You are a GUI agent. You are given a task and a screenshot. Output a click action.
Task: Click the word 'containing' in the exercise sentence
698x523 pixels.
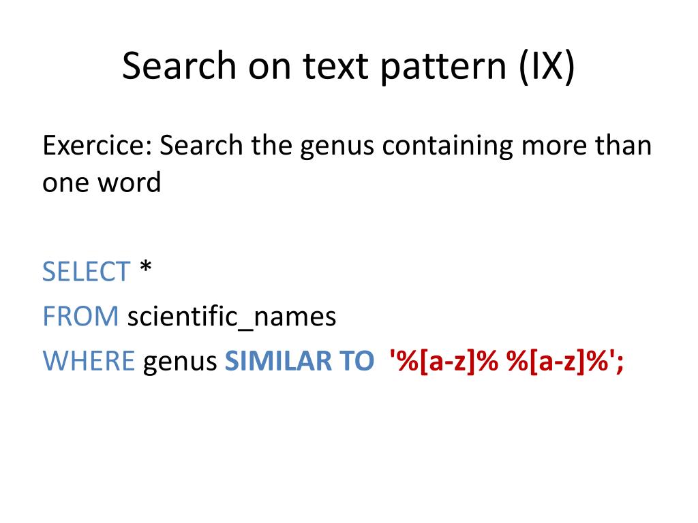pyautogui.click(x=447, y=146)
